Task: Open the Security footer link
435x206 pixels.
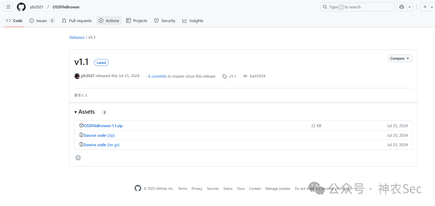Action: [x=213, y=189]
